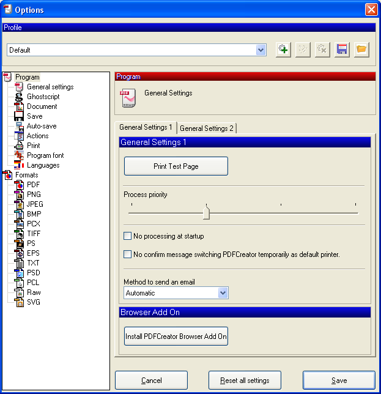The height and width of the screenshot is (394, 381).
Task: Click the Program font ABC icon
Action: [19, 155]
